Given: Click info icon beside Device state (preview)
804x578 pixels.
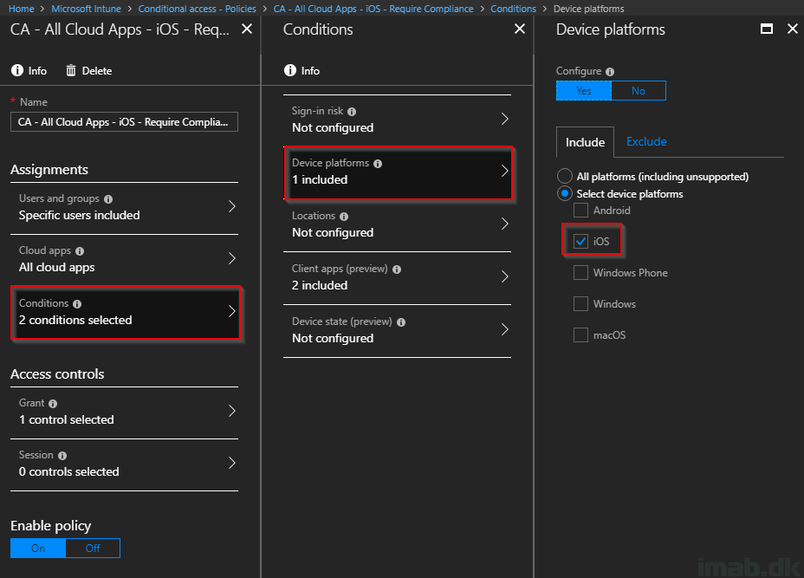Looking at the screenshot, I should [401, 322].
